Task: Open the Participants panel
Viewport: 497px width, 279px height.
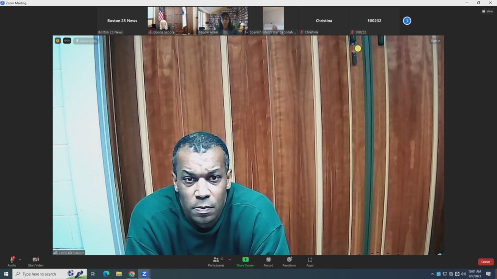Action: [216, 260]
